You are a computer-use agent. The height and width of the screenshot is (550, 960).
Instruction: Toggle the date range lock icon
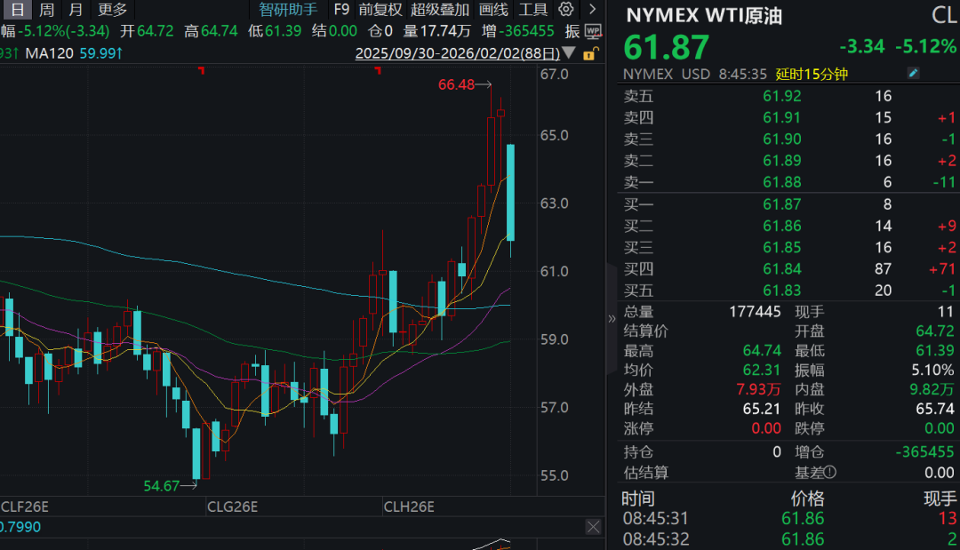pyautogui.click(x=588, y=53)
